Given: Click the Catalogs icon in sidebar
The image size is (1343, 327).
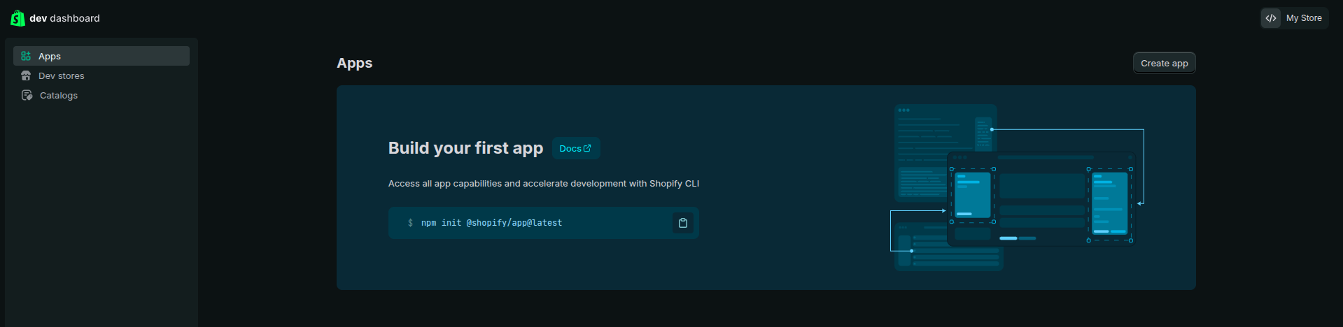Looking at the screenshot, I should [27, 95].
